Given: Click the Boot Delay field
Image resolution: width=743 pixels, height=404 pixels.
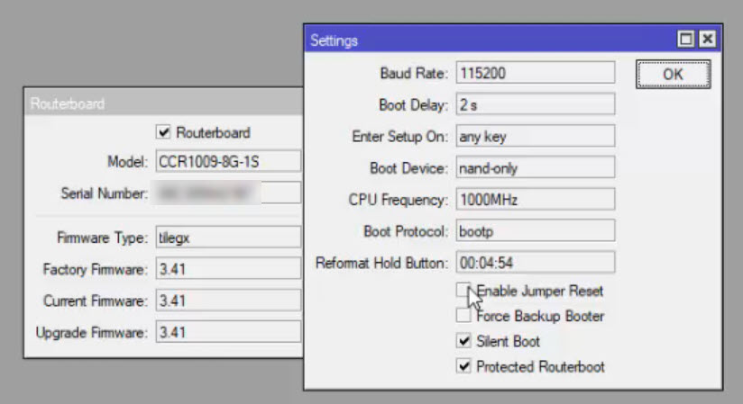Looking at the screenshot, I should [x=536, y=104].
